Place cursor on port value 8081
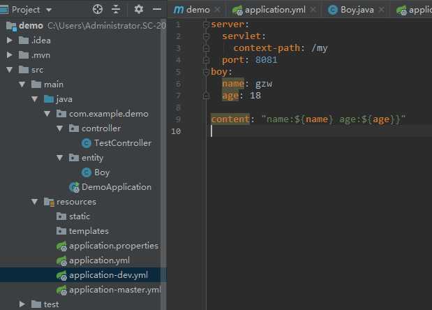The image size is (432, 310). [266, 60]
